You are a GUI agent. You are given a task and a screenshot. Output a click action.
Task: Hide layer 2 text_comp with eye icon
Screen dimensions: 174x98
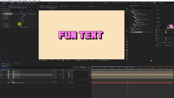(1, 73)
